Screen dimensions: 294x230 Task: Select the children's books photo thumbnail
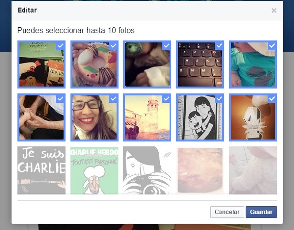(x=41, y=64)
